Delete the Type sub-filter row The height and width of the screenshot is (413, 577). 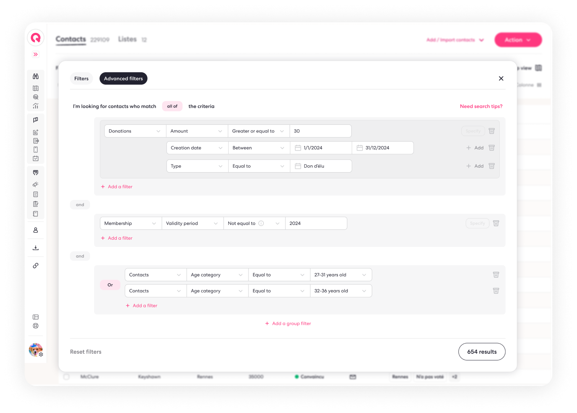click(x=492, y=166)
